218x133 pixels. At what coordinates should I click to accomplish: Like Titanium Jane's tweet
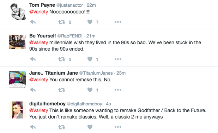90,90
